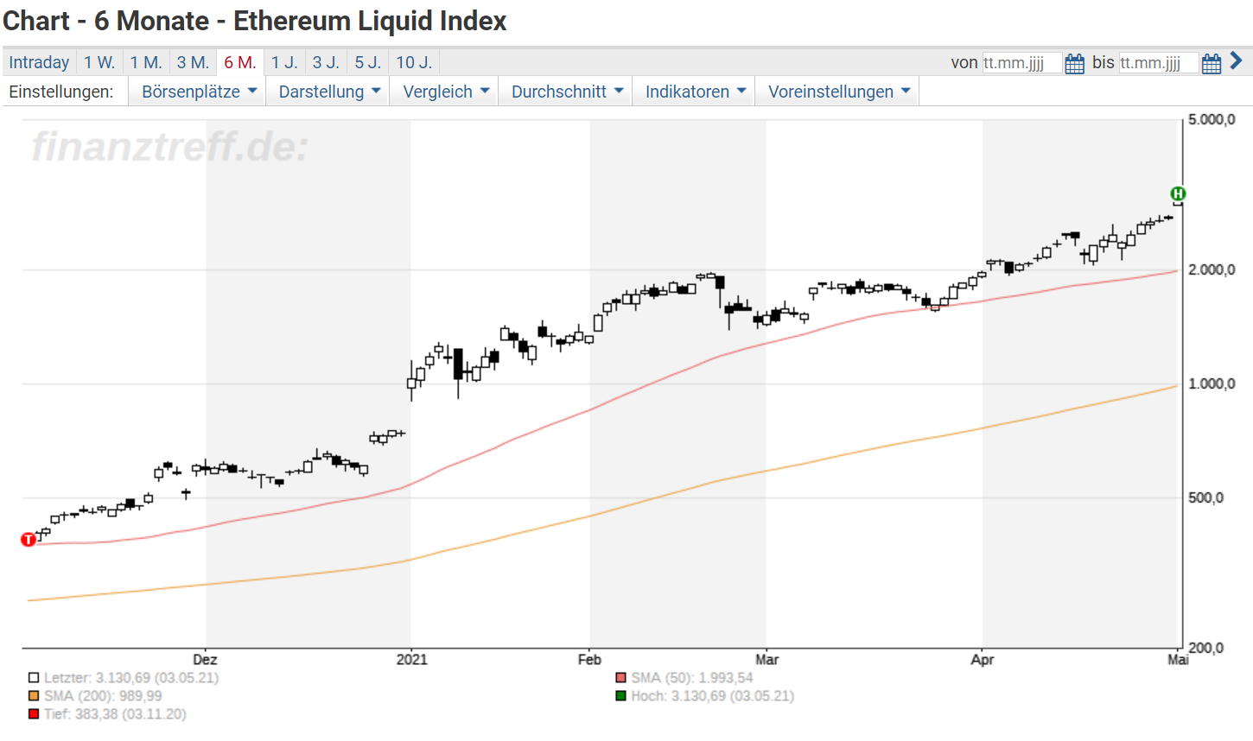This screenshot has width=1253, height=741.
Task: Click the '1.000,0' y-axis value
Action: pos(1212,384)
